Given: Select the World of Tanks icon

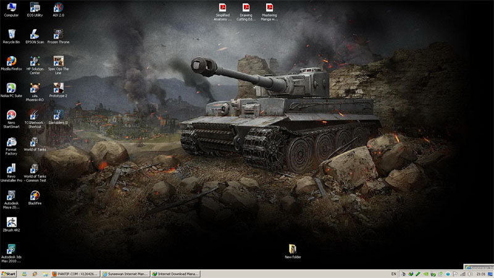Looking at the screenshot, I should point(35,144).
